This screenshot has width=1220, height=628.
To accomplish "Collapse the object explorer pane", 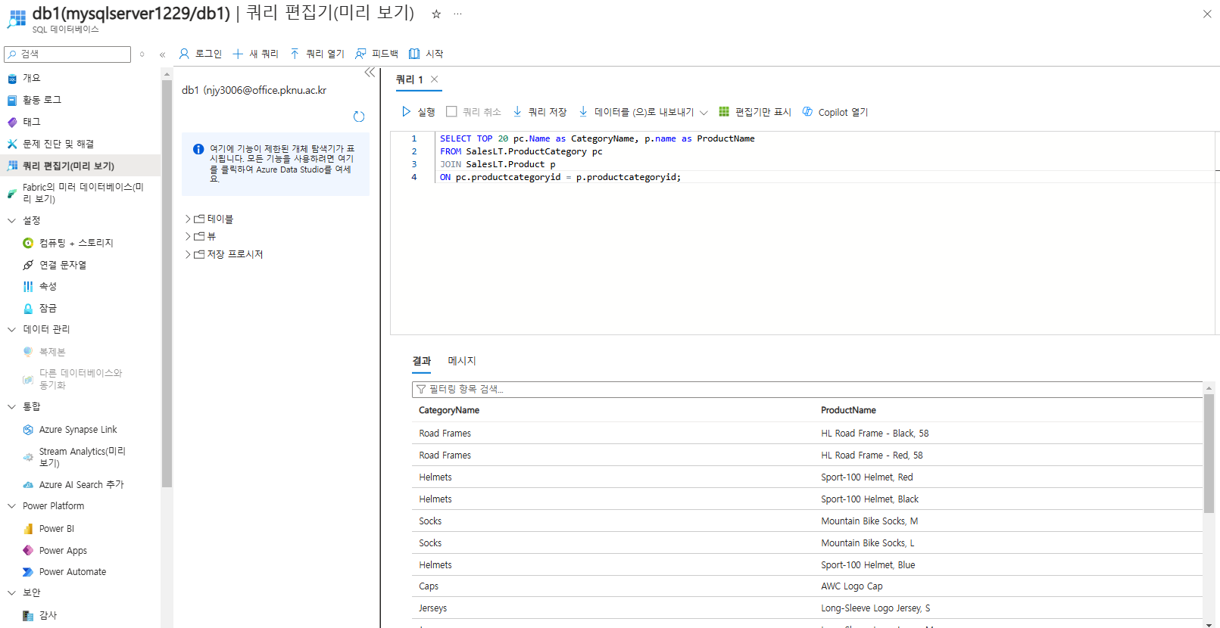I will tap(370, 73).
